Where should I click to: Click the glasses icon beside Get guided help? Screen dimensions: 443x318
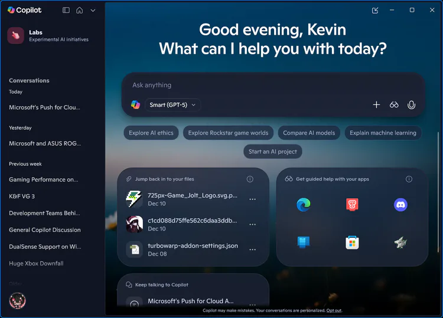pyautogui.click(x=289, y=179)
